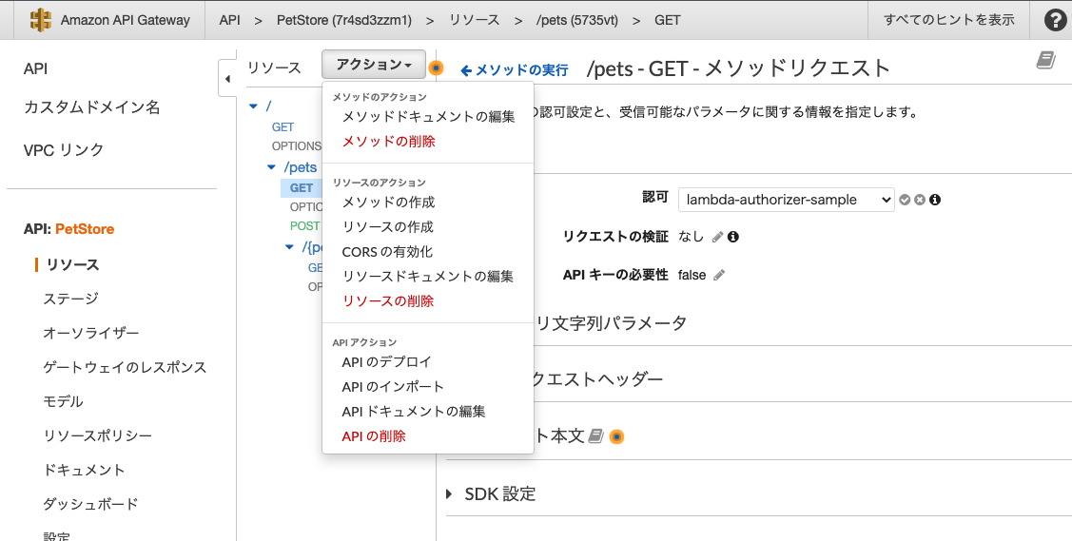Screen dimensions: 1072x541
Task: Go back via メソッドの実行 link
Action: point(515,70)
